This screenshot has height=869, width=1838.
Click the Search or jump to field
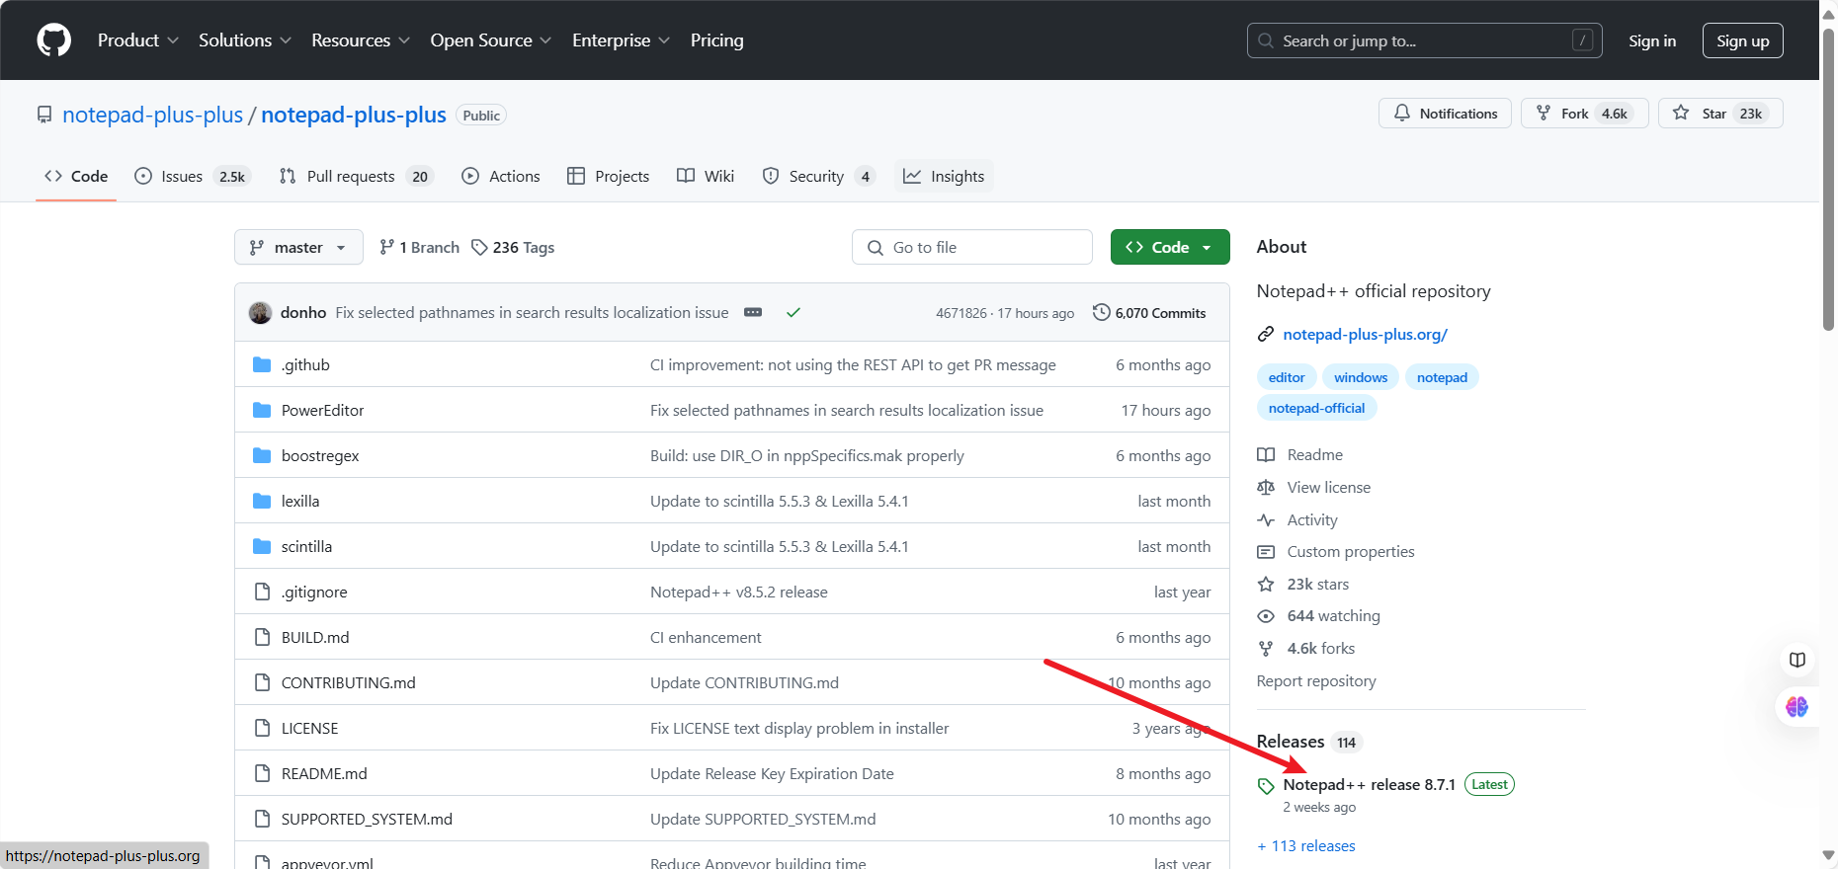1424,40
